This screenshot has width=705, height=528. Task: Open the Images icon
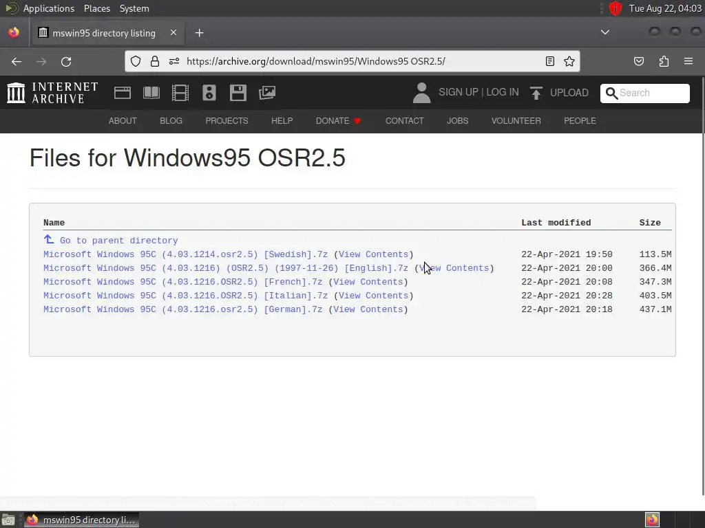click(x=267, y=93)
